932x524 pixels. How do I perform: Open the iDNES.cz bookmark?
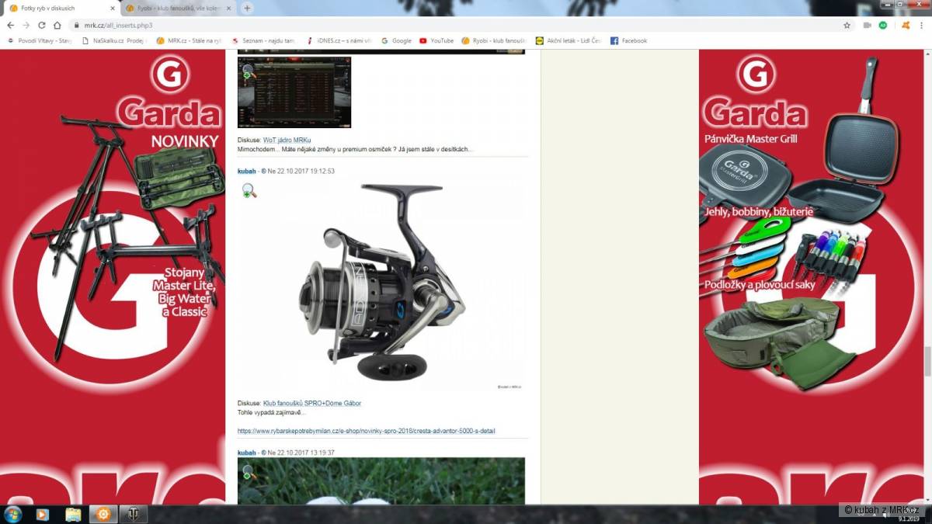point(339,40)
